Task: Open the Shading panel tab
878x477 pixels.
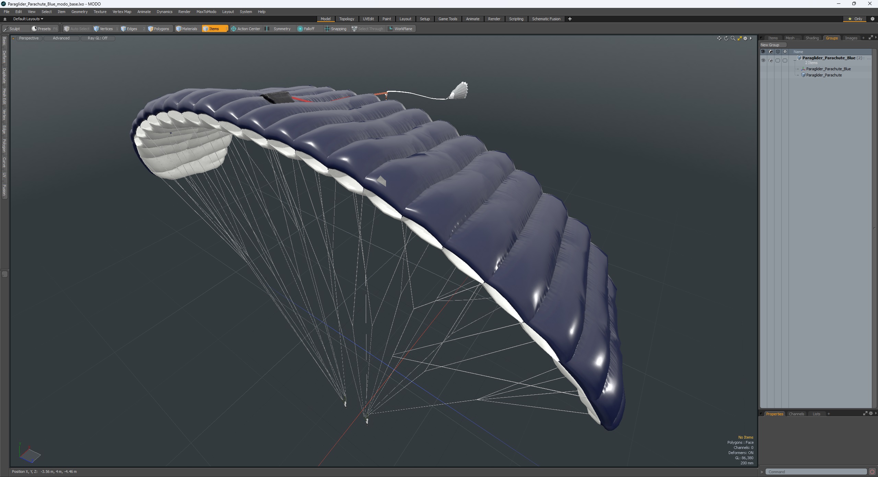Action: pyautogui.click(x=812, y=38)
